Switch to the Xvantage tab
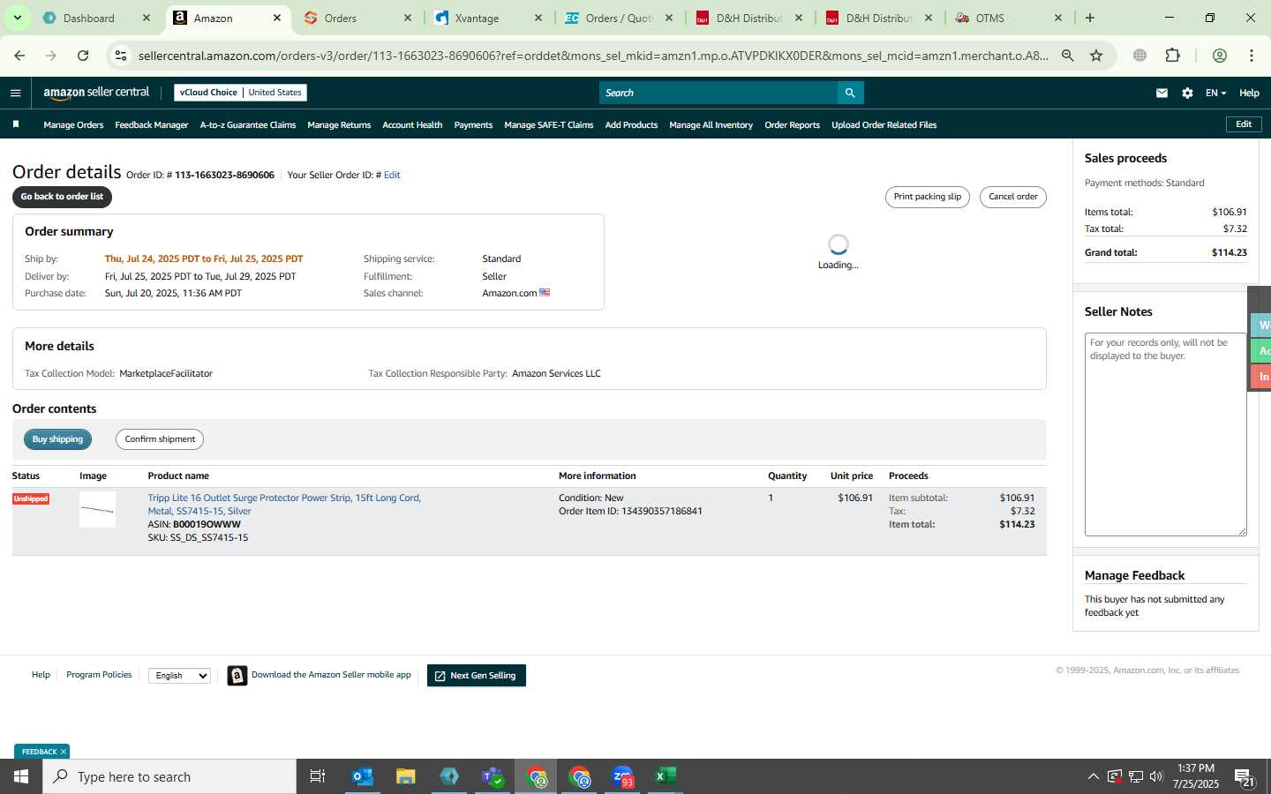 (477, 18)
